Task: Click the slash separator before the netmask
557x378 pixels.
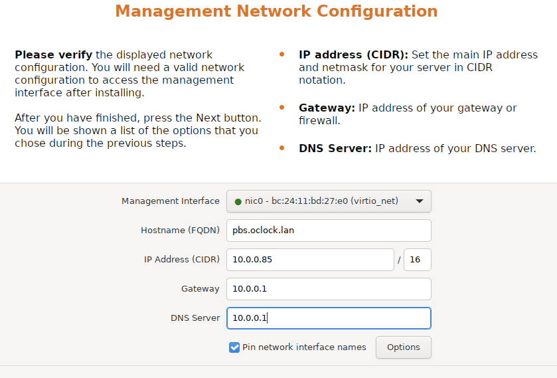Action: pos(399,260)
